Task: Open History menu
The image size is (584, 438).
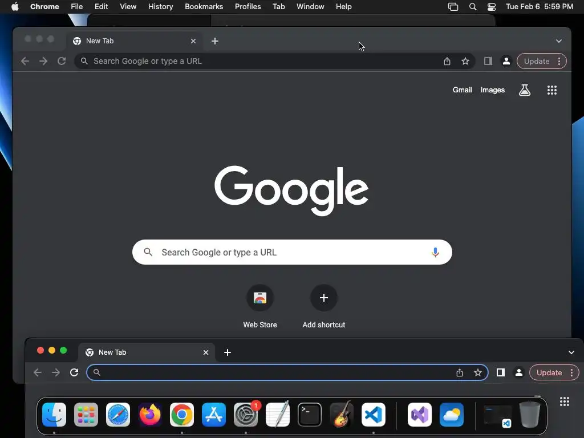Action: pos(160,7)
